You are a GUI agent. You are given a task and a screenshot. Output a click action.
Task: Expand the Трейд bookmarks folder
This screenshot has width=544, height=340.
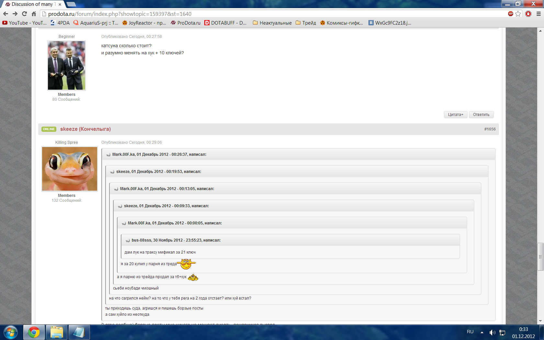(306, 23)
